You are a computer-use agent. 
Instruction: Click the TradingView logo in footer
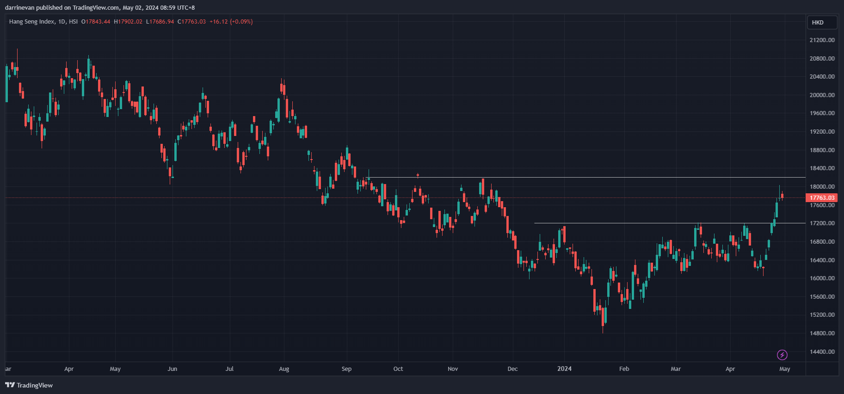click(29, 385)
